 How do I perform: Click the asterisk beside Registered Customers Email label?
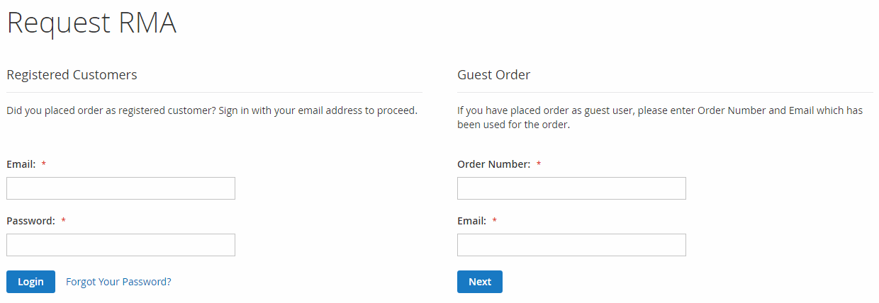[44, 164]
